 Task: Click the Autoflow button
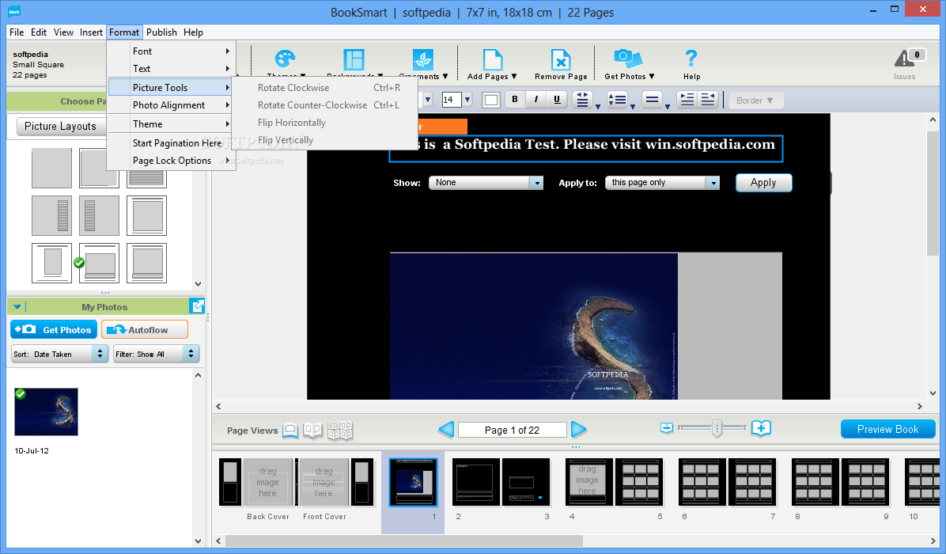pos(145,329)
